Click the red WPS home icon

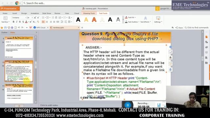point(31,28)
